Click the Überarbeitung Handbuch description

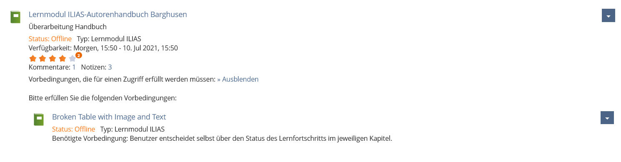click(x=67, y=27)
